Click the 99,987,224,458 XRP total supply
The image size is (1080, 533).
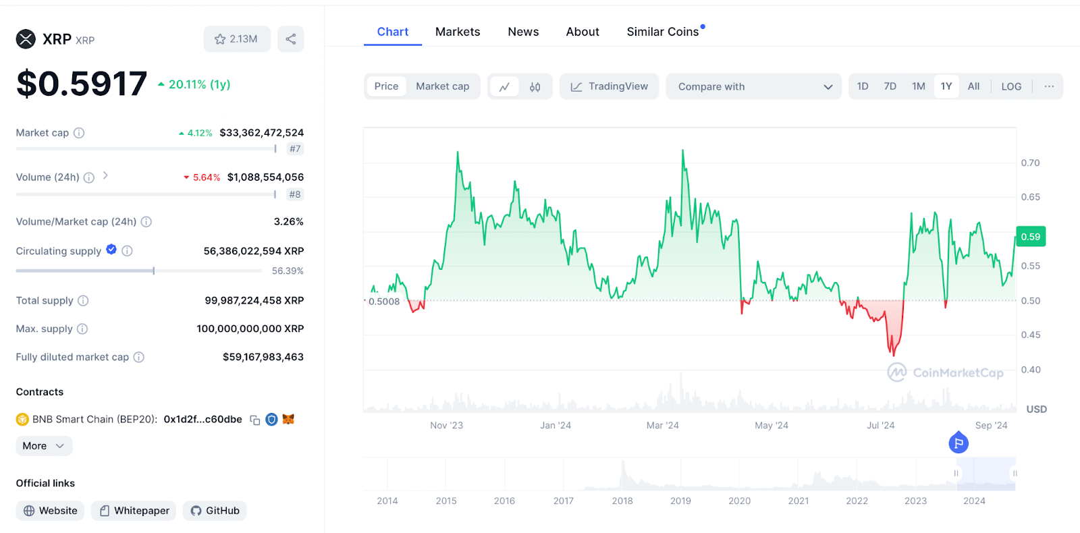pyautogui.click(x=254, y=301)
